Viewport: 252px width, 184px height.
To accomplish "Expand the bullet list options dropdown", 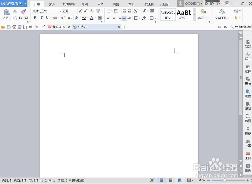I will coord(111,11).
